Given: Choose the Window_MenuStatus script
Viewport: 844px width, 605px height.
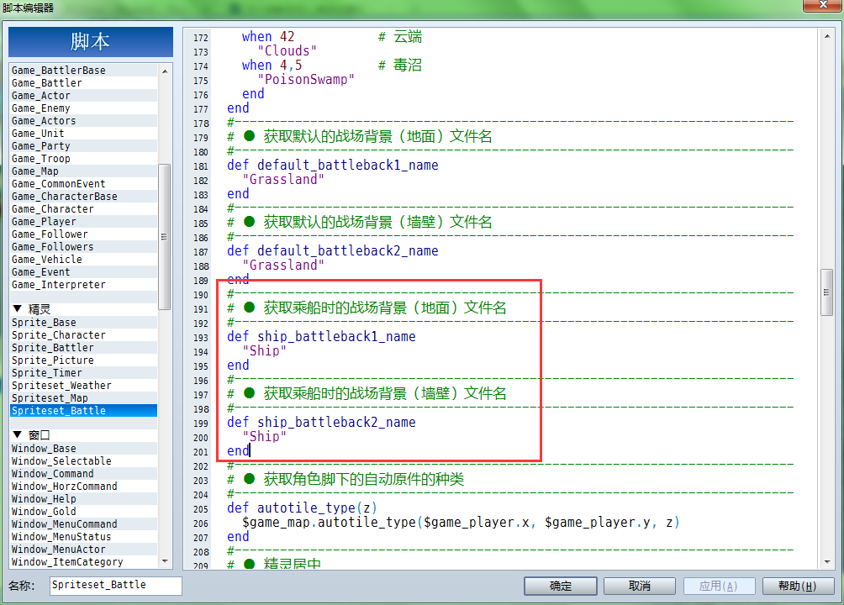Looking at the screenshot, I should (84, 537).
